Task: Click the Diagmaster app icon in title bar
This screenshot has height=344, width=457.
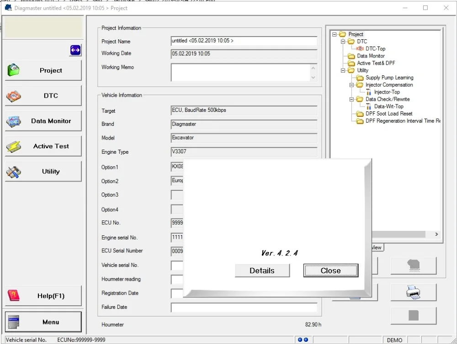Action: (x=8, y=8)
